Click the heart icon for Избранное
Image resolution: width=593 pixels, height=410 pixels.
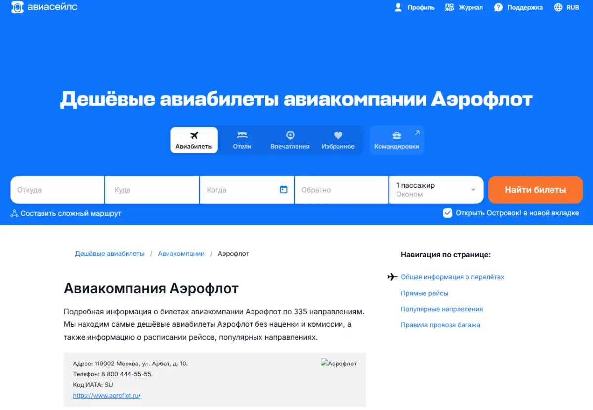338,135
